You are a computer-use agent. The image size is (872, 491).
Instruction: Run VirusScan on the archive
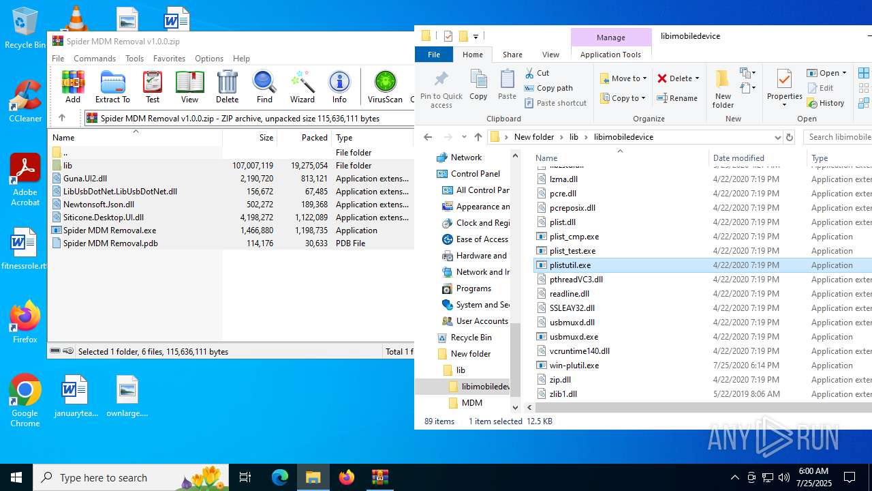coord(385,87)
